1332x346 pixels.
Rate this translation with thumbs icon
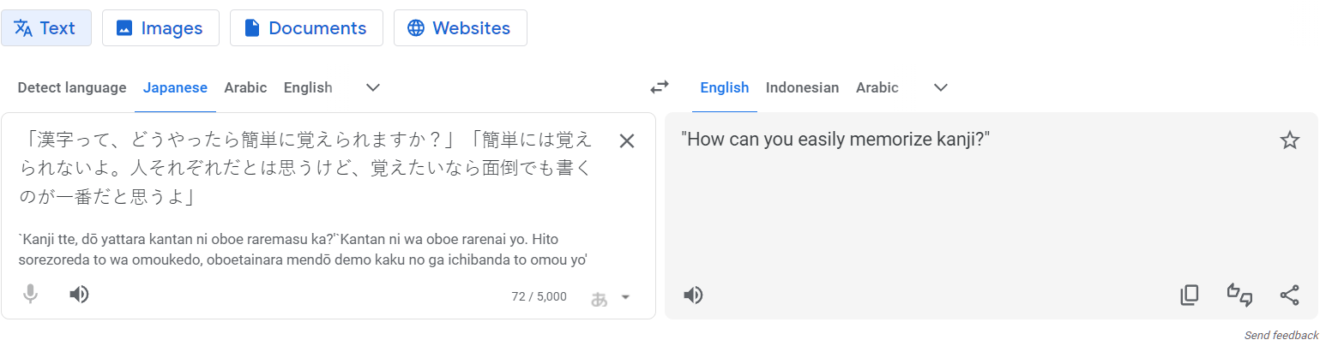[x=1239, y=295]
